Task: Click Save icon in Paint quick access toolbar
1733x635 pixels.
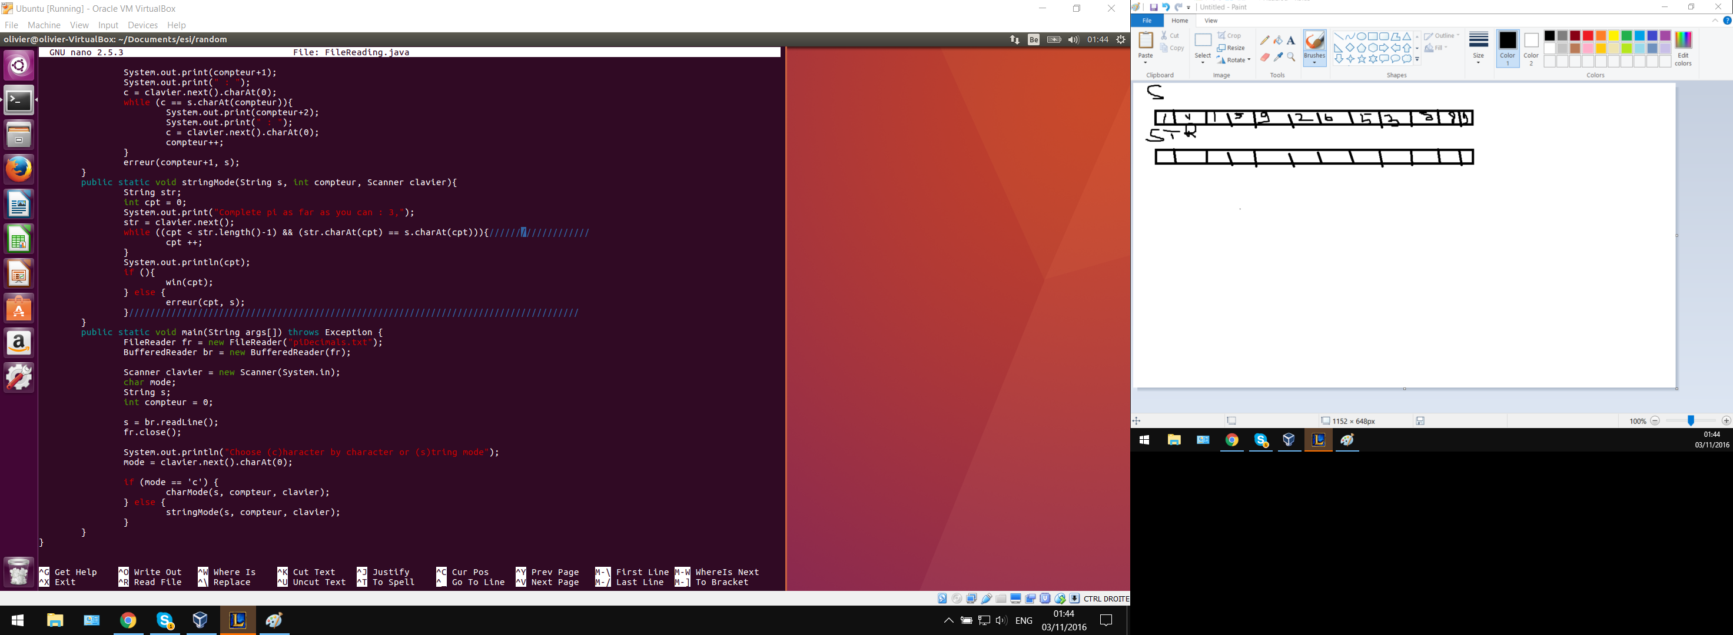Action: [1153, 8]
